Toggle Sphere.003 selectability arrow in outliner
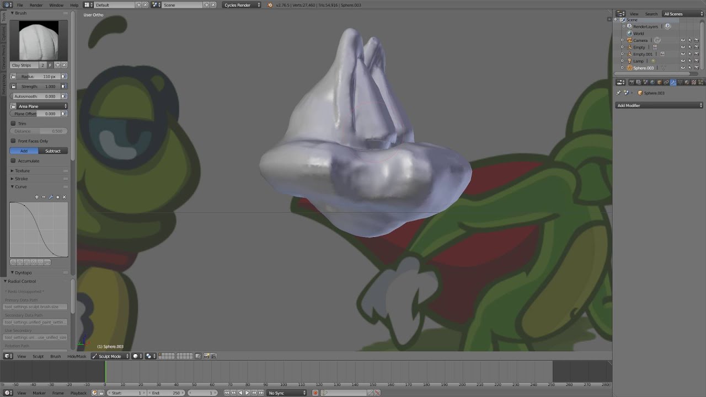The height and width of the screenshot is (397, 706). (689, 68)
